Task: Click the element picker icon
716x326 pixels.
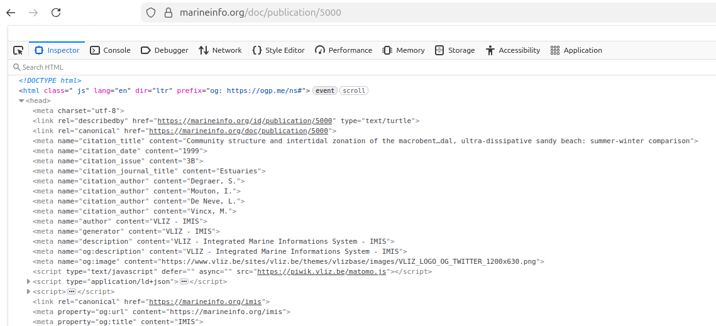Action: (x=18, y=50)
